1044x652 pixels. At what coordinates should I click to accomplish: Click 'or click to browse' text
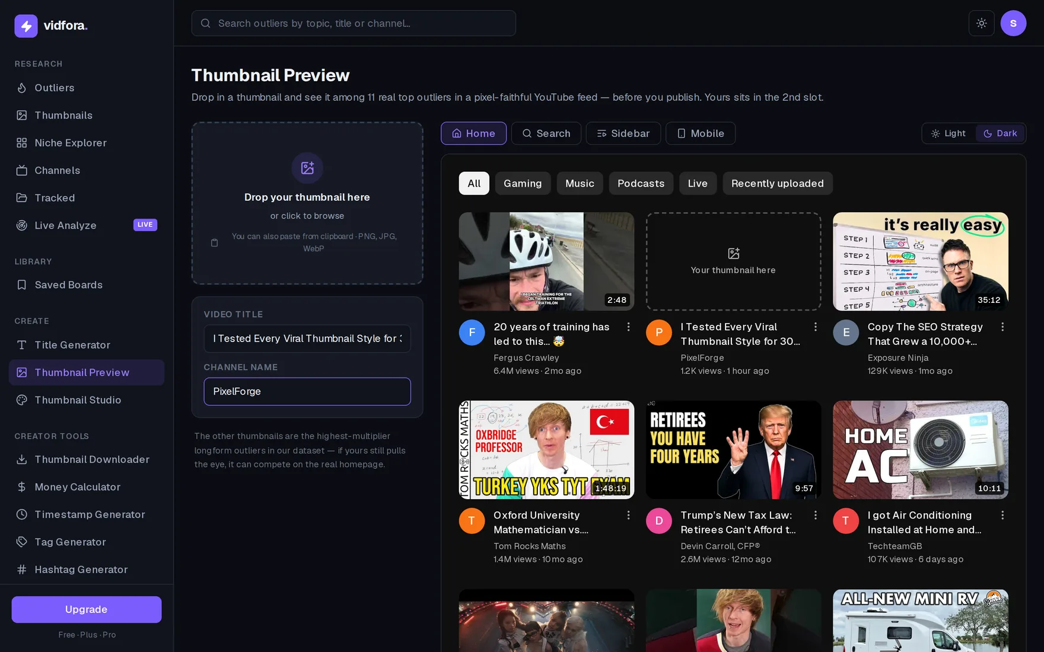307,216
